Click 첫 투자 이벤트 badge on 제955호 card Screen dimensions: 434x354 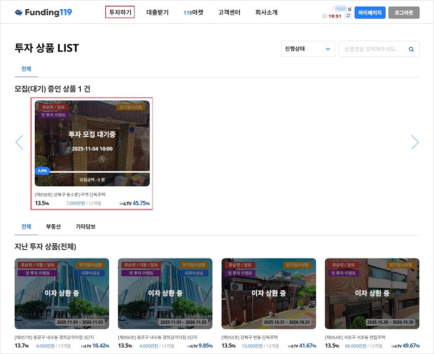tap(240, 273)
